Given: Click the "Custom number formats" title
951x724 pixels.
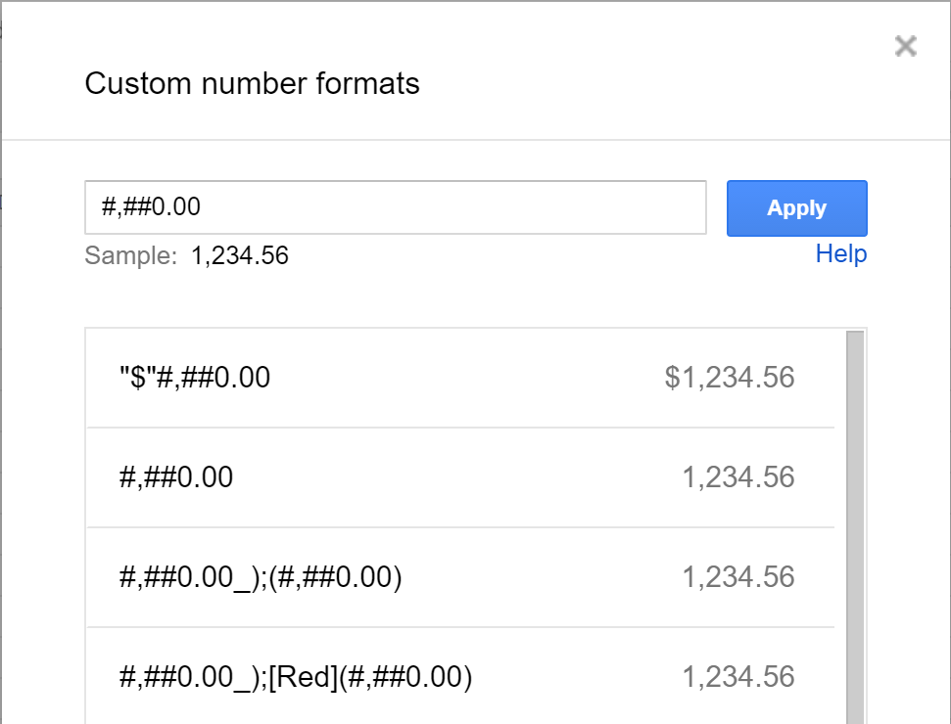Looking at the screenshot, I should tap(252, 84).
